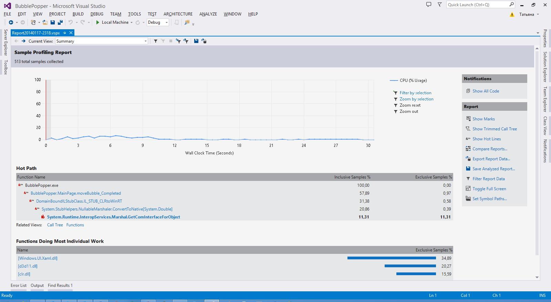Open the Server Explorer side tab
551x302 pixels.
coord(6,42)
